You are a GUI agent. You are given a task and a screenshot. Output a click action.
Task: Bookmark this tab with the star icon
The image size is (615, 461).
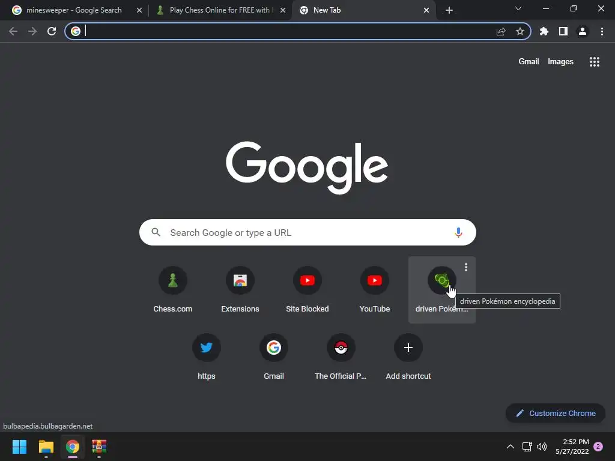520,31
